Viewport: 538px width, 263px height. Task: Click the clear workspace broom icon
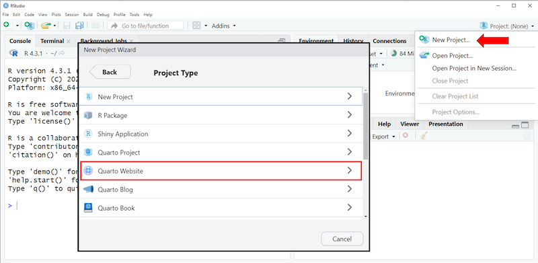tap(424, 136)
